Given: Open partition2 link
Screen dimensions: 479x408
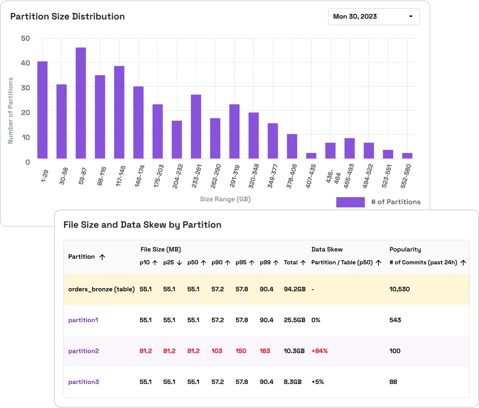Looking at the screenshot, I should coord(83,351).
